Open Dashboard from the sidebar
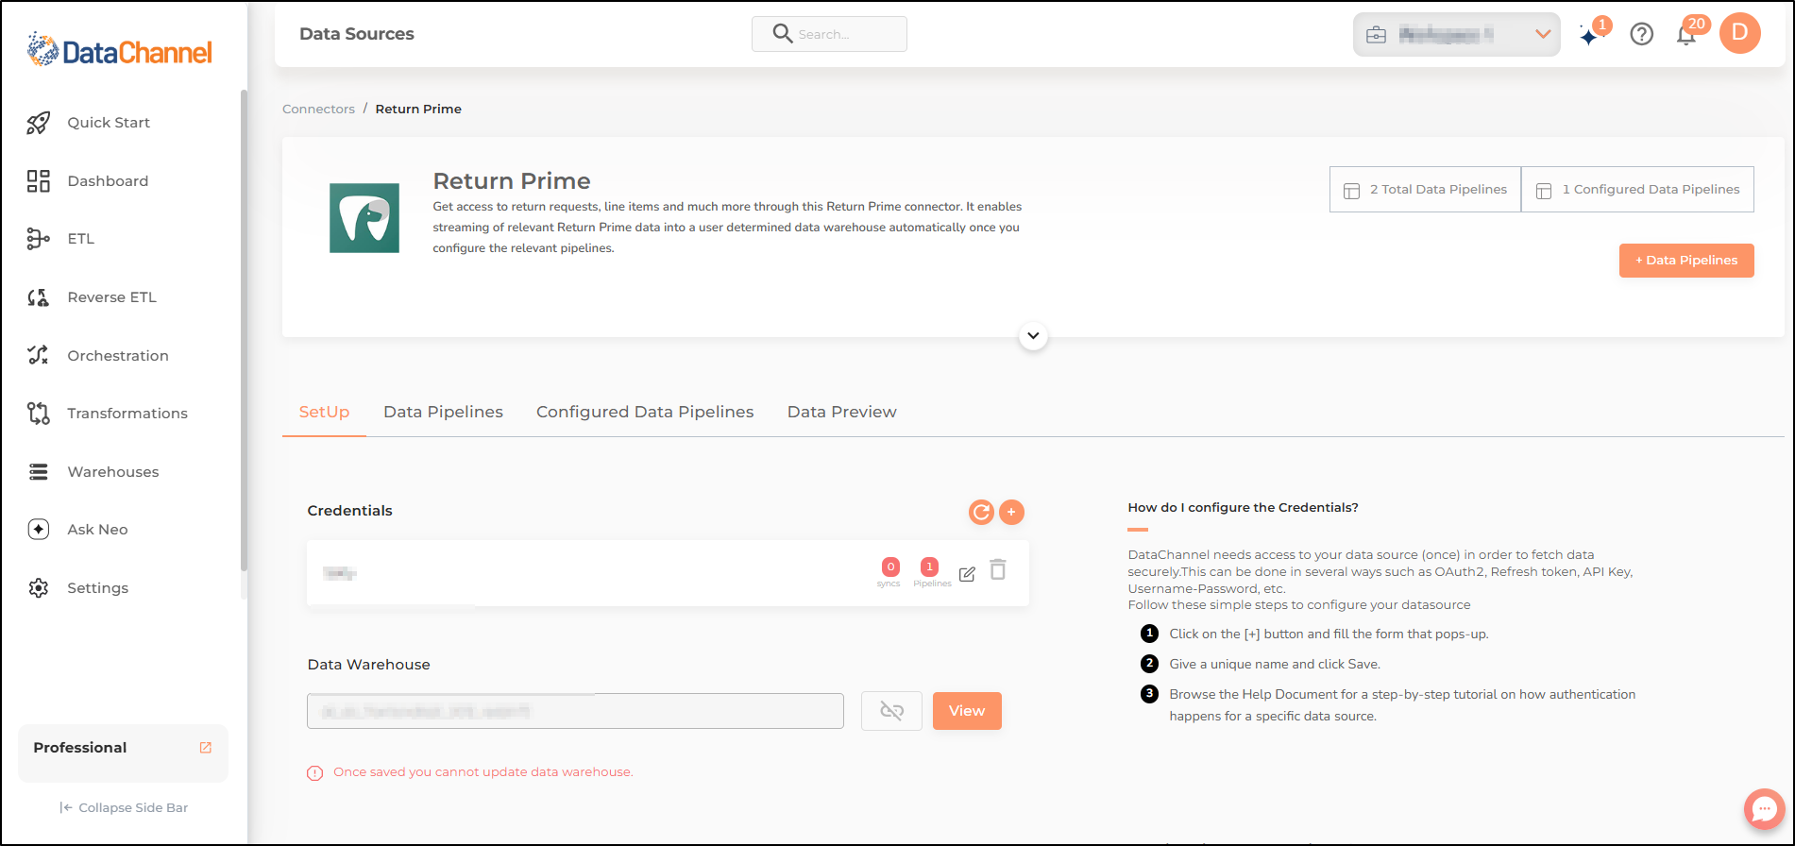 108,181
